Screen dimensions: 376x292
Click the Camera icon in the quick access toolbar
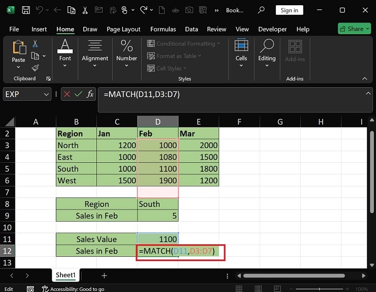(x=189, y=10)
